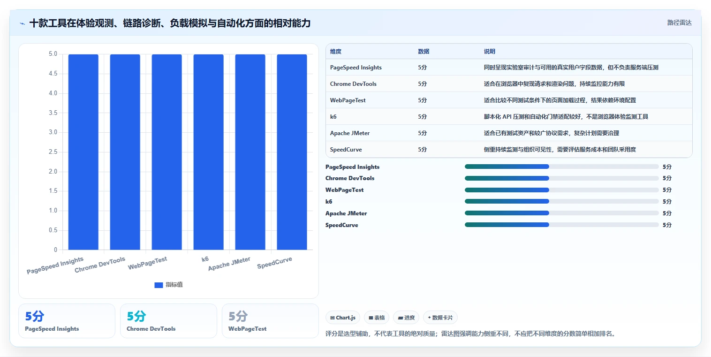Click the Chrome DevTools progress bar

coord(562,178)
